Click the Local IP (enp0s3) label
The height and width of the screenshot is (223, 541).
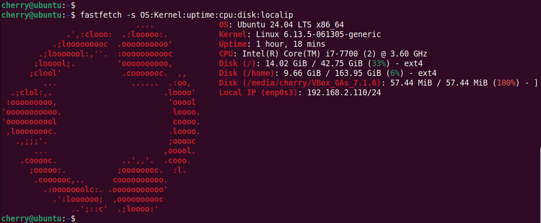click(x=258, y=93)
